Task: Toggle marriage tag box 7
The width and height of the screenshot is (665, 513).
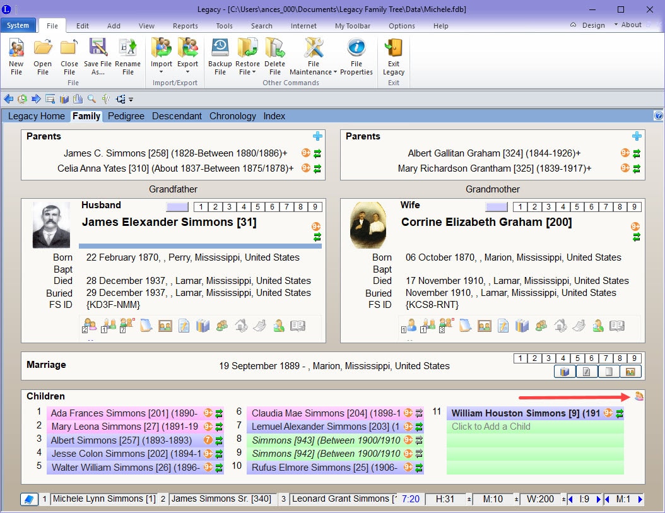Action: tap(606, 358)
